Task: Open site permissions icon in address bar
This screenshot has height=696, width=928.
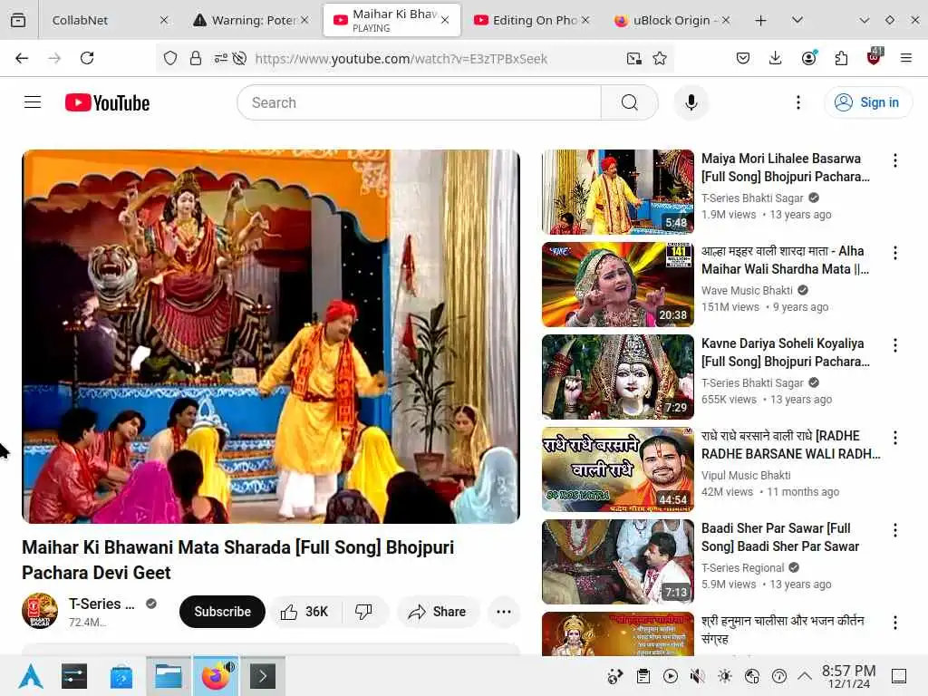Action: tap(221, 58)
